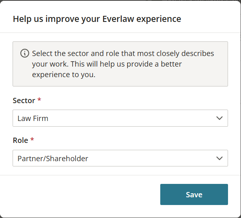Click the Role field label
Screen dimensions: 241x218
(x=20, y=140)
